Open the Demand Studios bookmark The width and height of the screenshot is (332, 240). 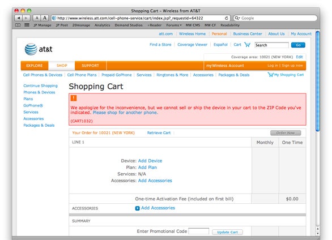[129, 25]
